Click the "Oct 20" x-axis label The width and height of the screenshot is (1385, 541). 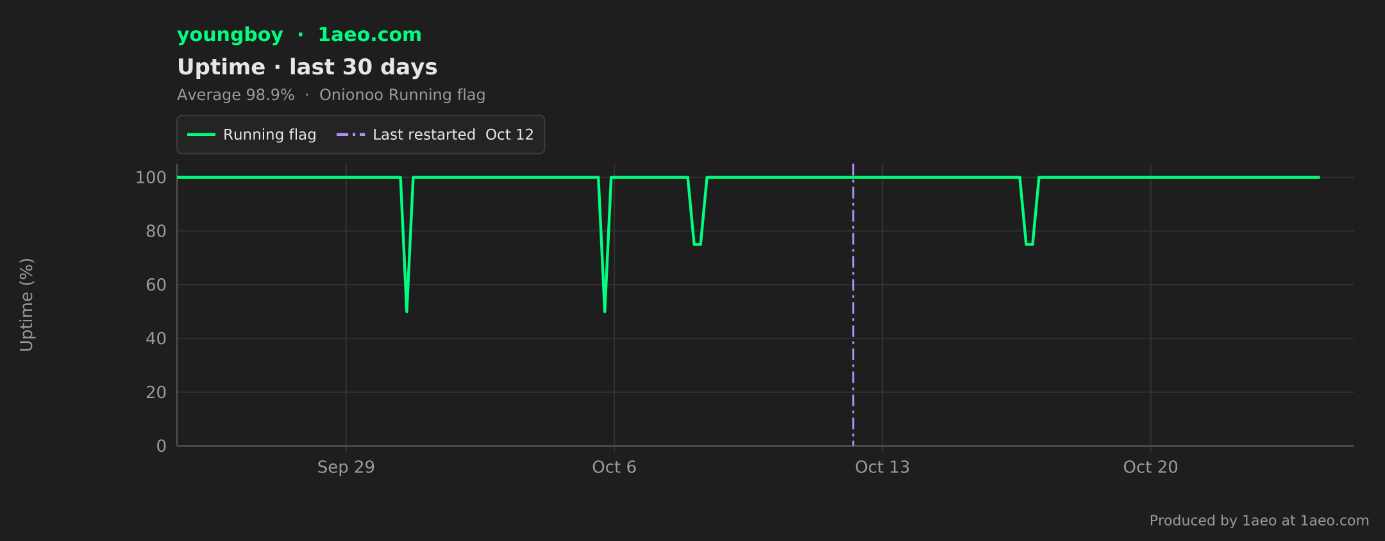pyautogui.click(x=1150, y=467)
